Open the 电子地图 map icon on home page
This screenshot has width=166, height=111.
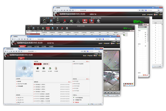pyautogui.click(x=50, y=68)
